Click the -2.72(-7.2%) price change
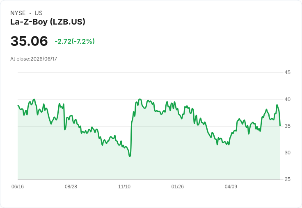The width and height of the screenshot is (302, 208). coord(75,41)
